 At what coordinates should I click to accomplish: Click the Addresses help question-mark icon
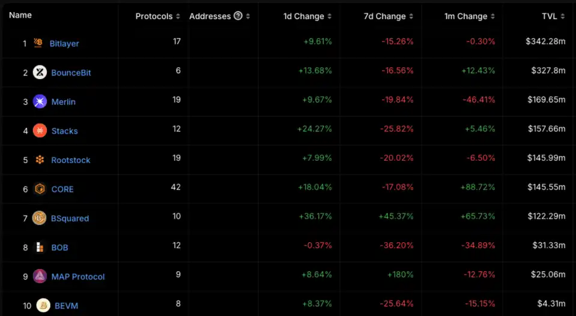[238, 16]
